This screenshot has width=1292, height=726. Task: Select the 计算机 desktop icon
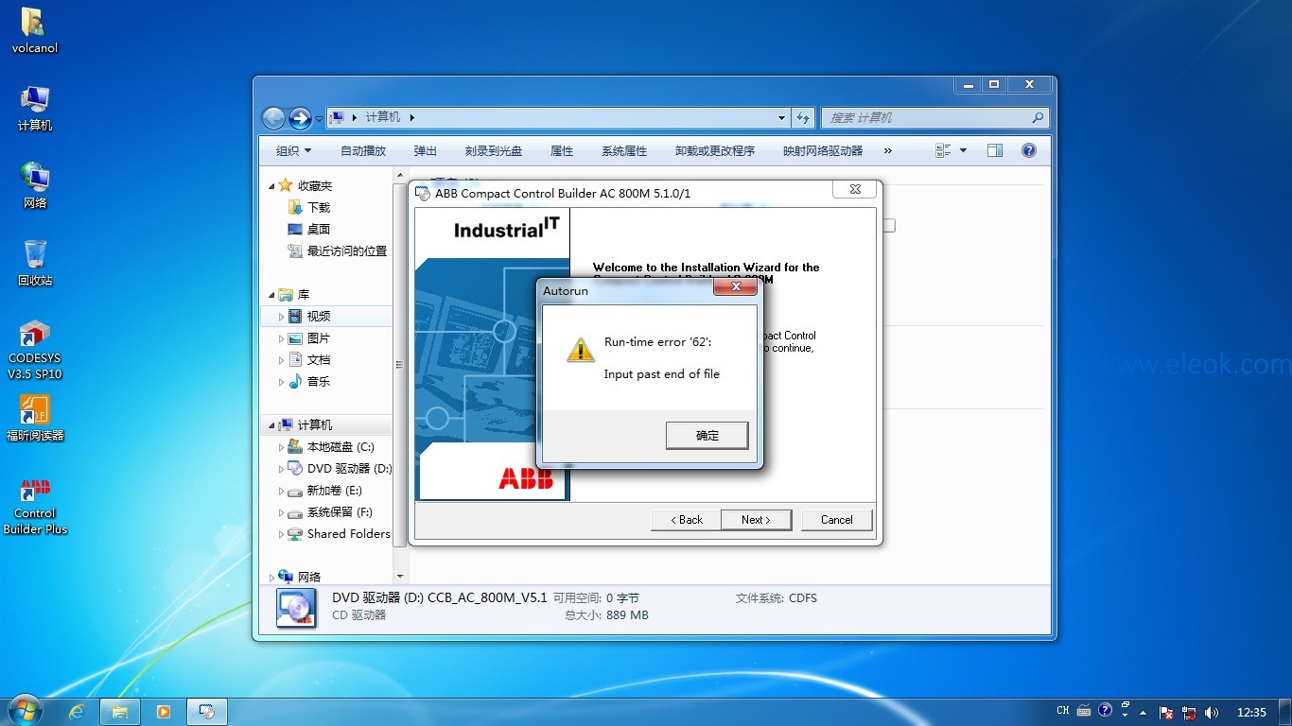click(35, 109)
